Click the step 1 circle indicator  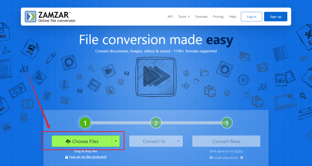85,123
